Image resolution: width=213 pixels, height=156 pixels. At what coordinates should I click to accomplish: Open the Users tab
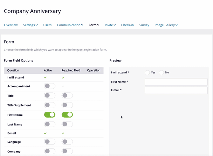tap(47, 25)
